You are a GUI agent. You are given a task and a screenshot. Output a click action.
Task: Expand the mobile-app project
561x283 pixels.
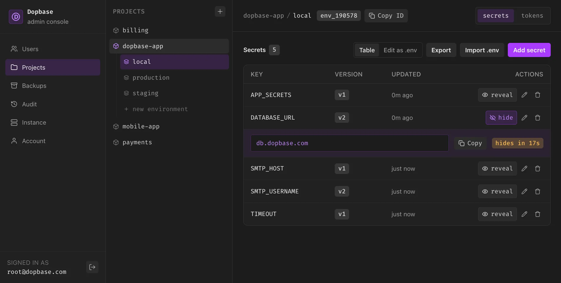(x=169, y=126)
